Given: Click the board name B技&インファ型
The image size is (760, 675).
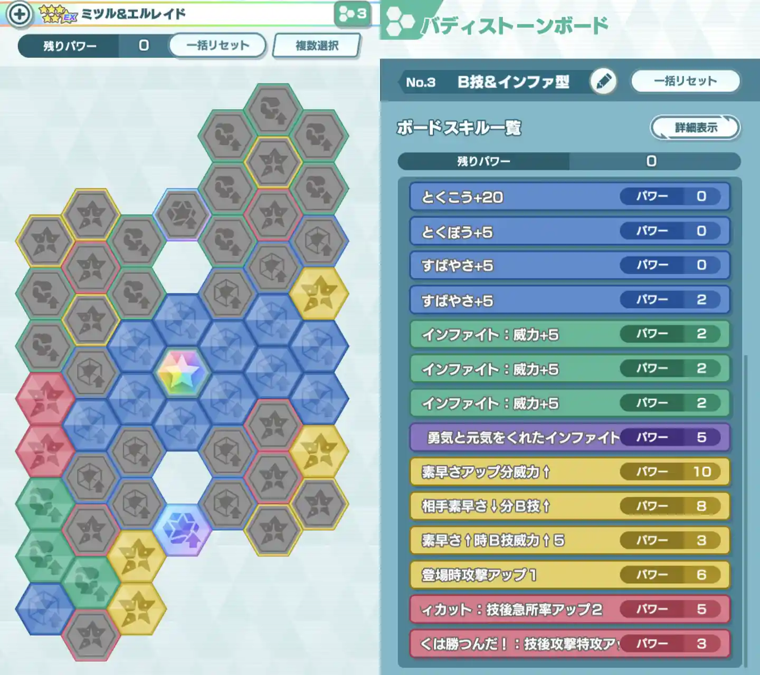Looking at the screenshot, I should (513, 82).
